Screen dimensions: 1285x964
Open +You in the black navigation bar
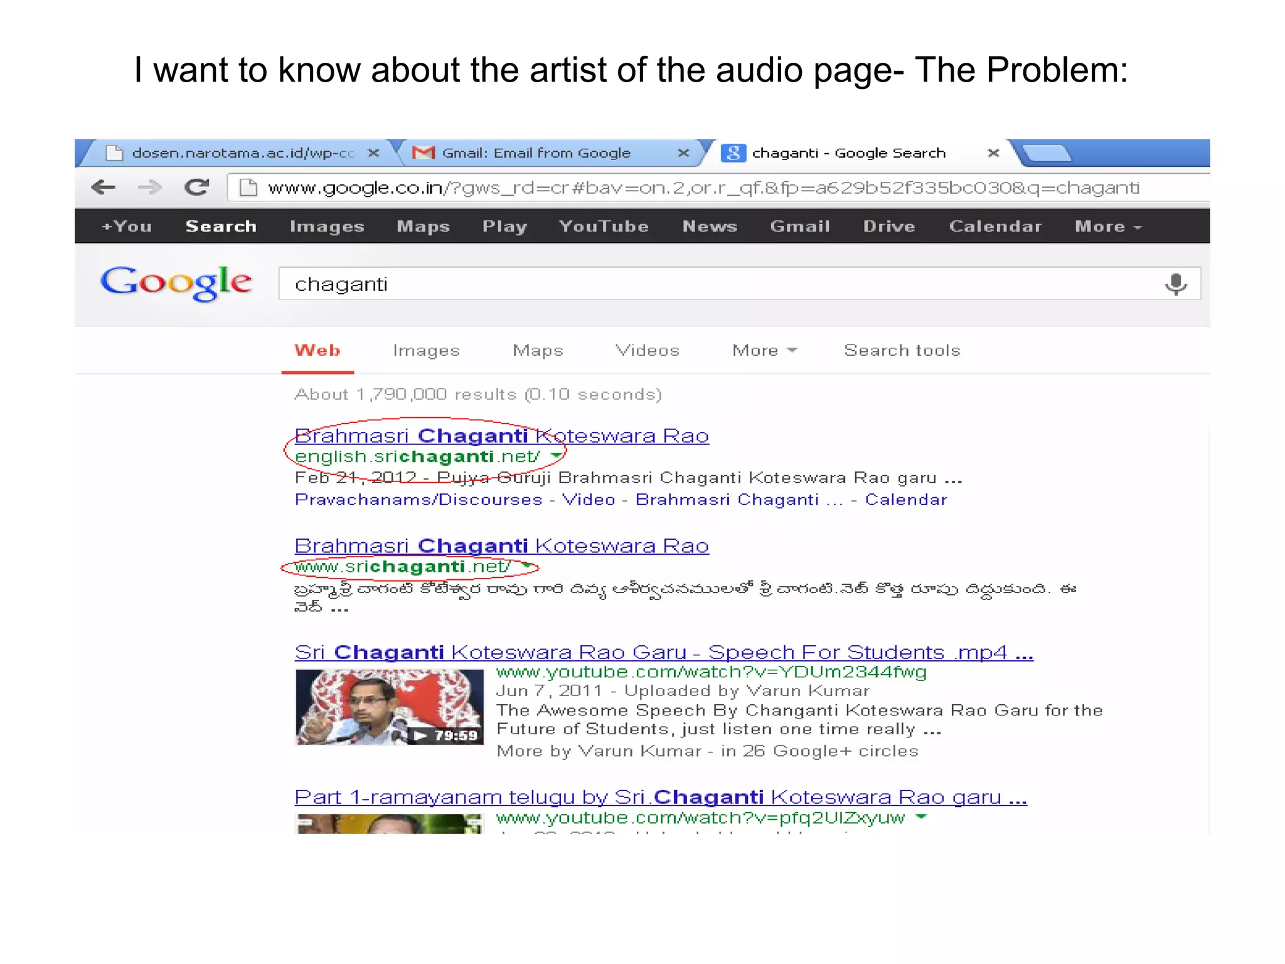coord(127,226)
